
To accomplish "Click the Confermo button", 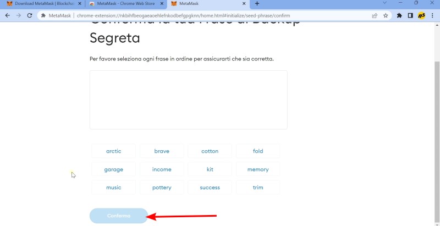I will click(119, 216).
